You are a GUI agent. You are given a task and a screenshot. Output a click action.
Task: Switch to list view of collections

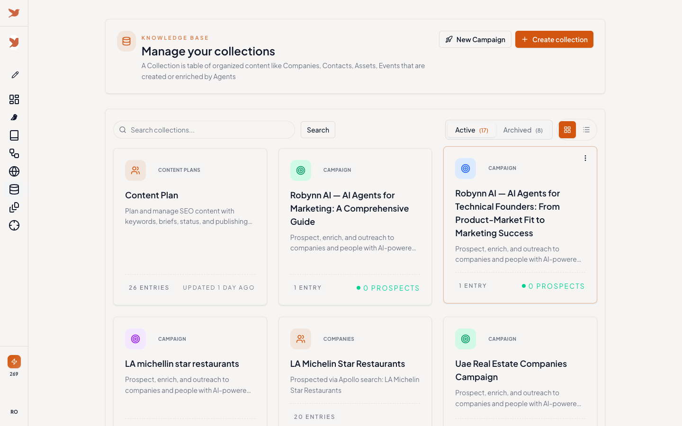(x=586, y=129)
